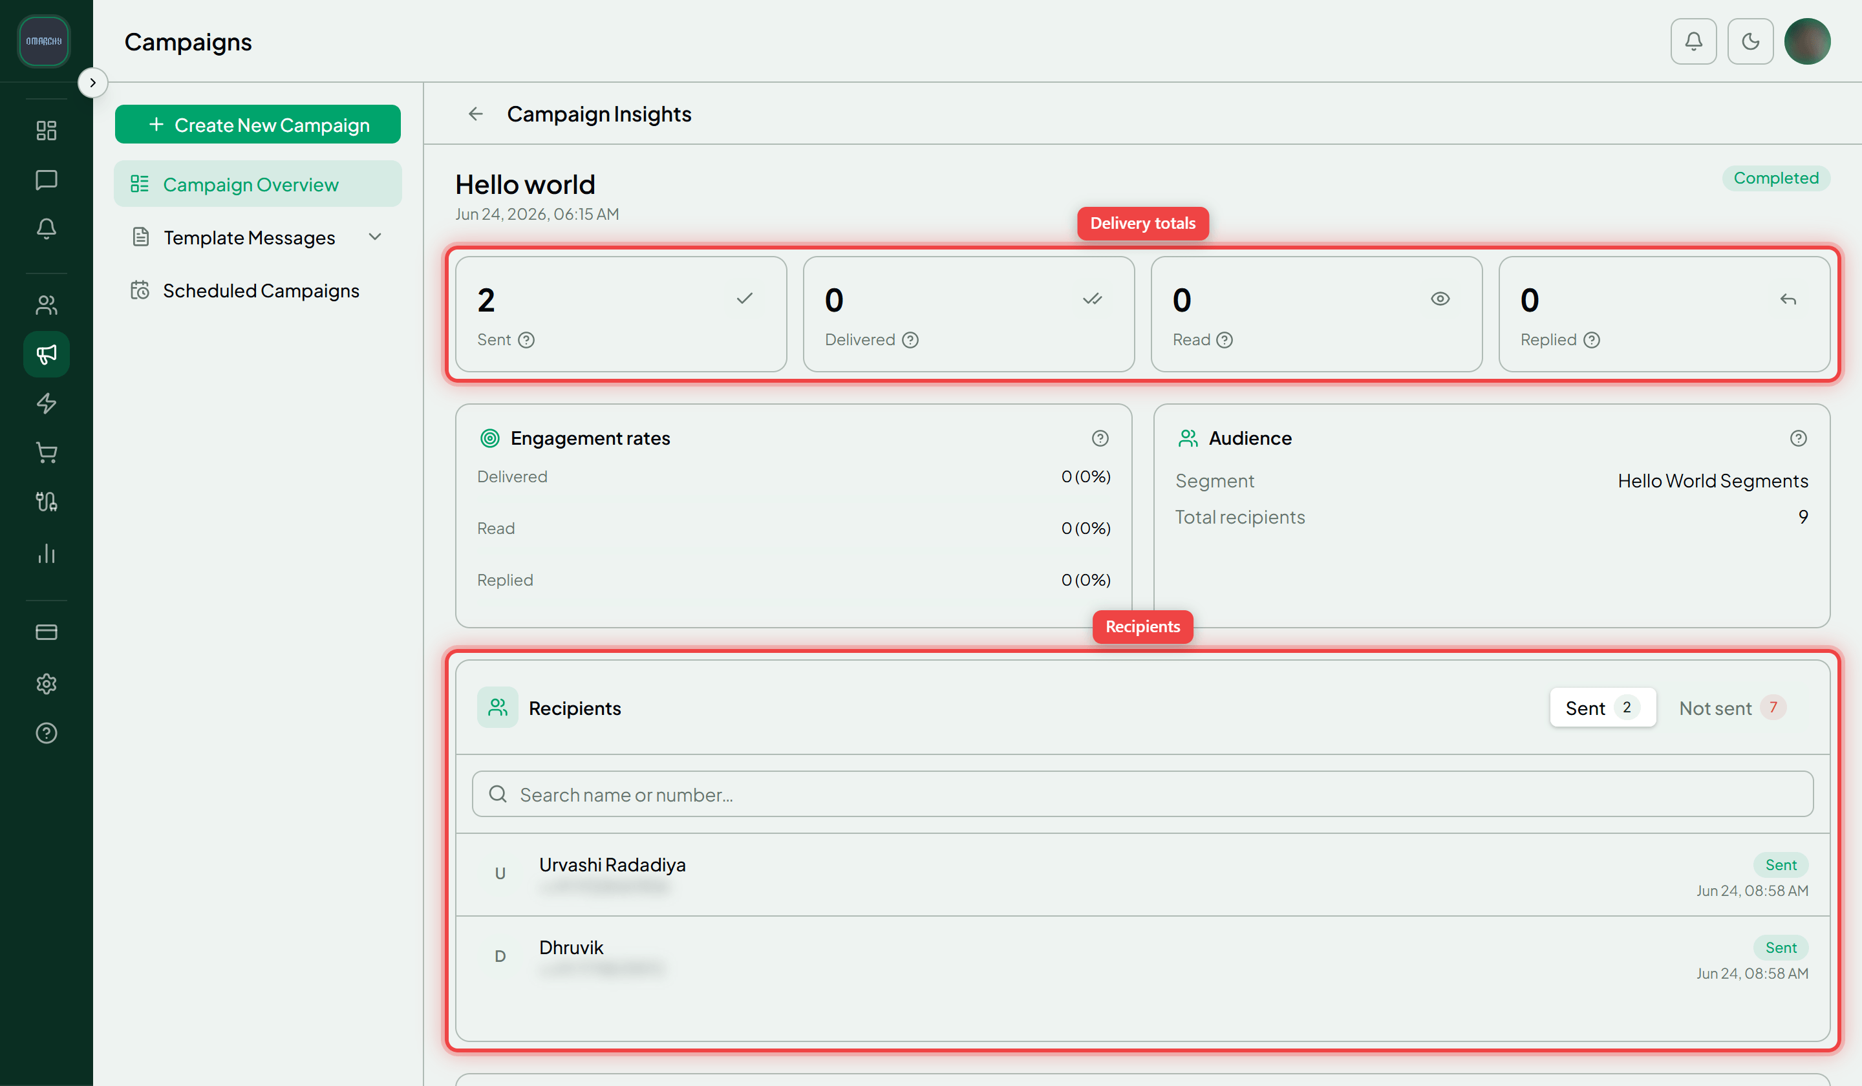Click the Engagement rates help icon
1862x1086 pixels.
[x=1100, y=438]
